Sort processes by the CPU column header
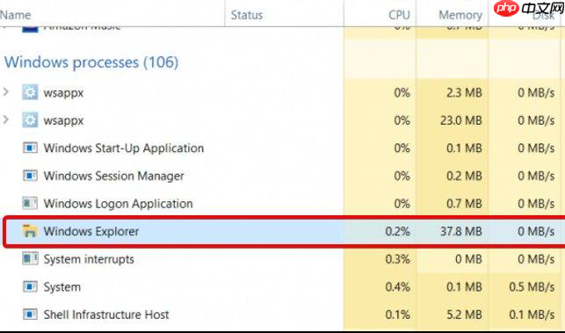Screen dimensions: 565x333 click(399, 15)
